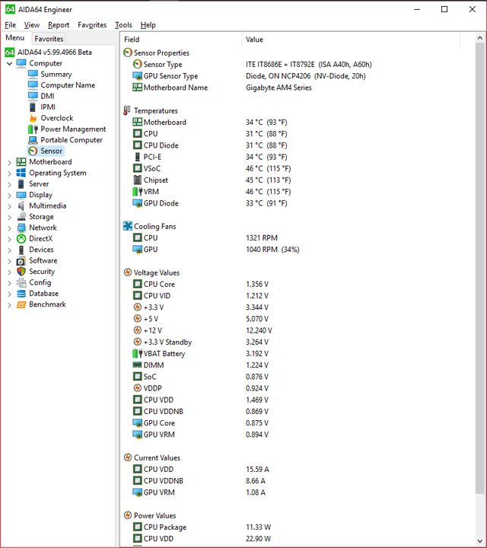This screenshot has height=548, width=487.
Task: Click the Sensor Properties gauge icon
Action: (128, 53)
